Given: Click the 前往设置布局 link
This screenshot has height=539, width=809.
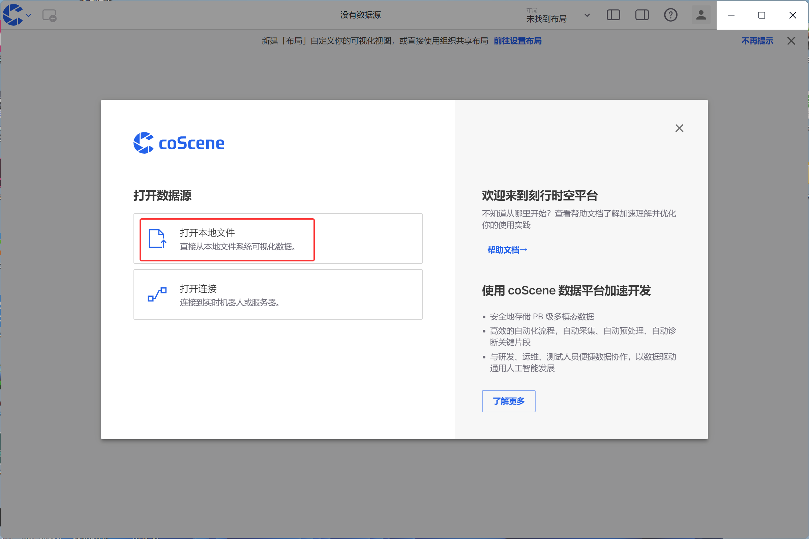Looking at the screenshot, I should point(517,40).
